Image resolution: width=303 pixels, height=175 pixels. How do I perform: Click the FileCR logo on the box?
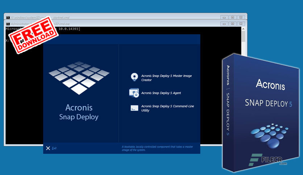268,160
